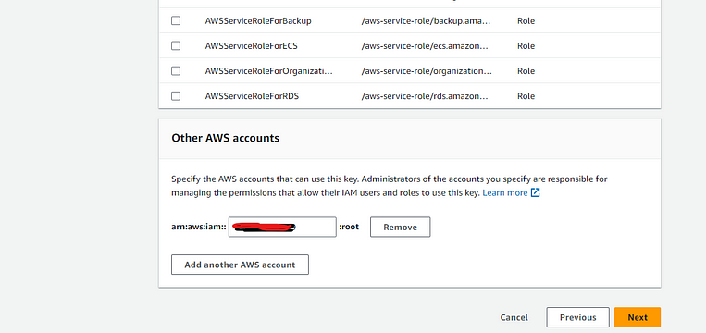This screenshot has height=333, width=706.
Task: Open the external link icon beside Learn more
Action: (536, 192)
